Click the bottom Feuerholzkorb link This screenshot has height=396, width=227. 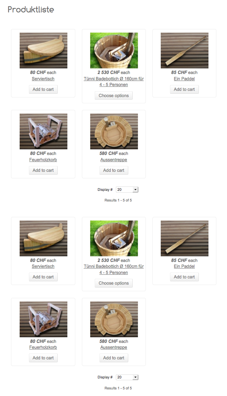[43, 347]
